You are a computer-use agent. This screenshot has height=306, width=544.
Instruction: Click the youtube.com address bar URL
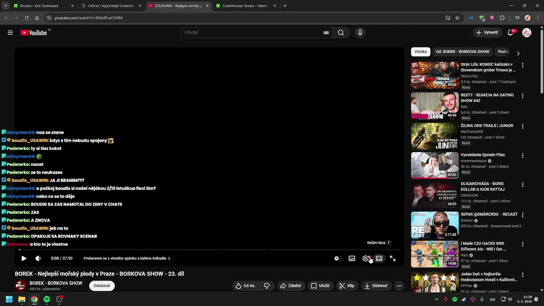(x=88, y=18)
